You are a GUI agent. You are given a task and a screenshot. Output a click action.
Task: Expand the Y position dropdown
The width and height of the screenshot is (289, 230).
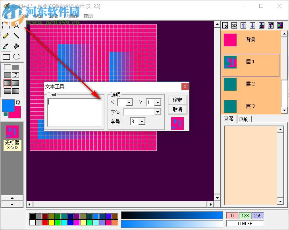click(x=158, y=103)
